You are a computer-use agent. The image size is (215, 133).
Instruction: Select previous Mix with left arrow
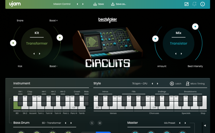pos(176,54)
